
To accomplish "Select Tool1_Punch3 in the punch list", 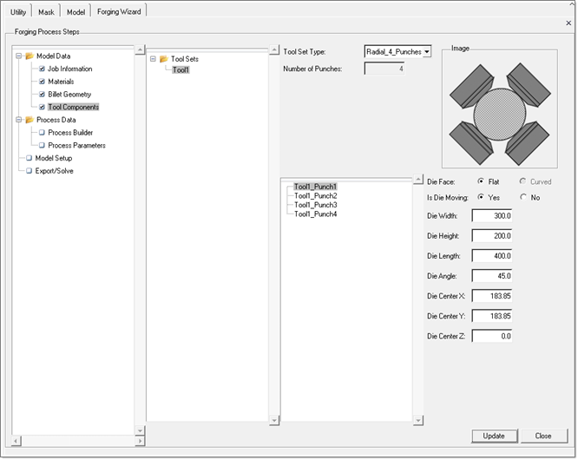I will 315,205.
